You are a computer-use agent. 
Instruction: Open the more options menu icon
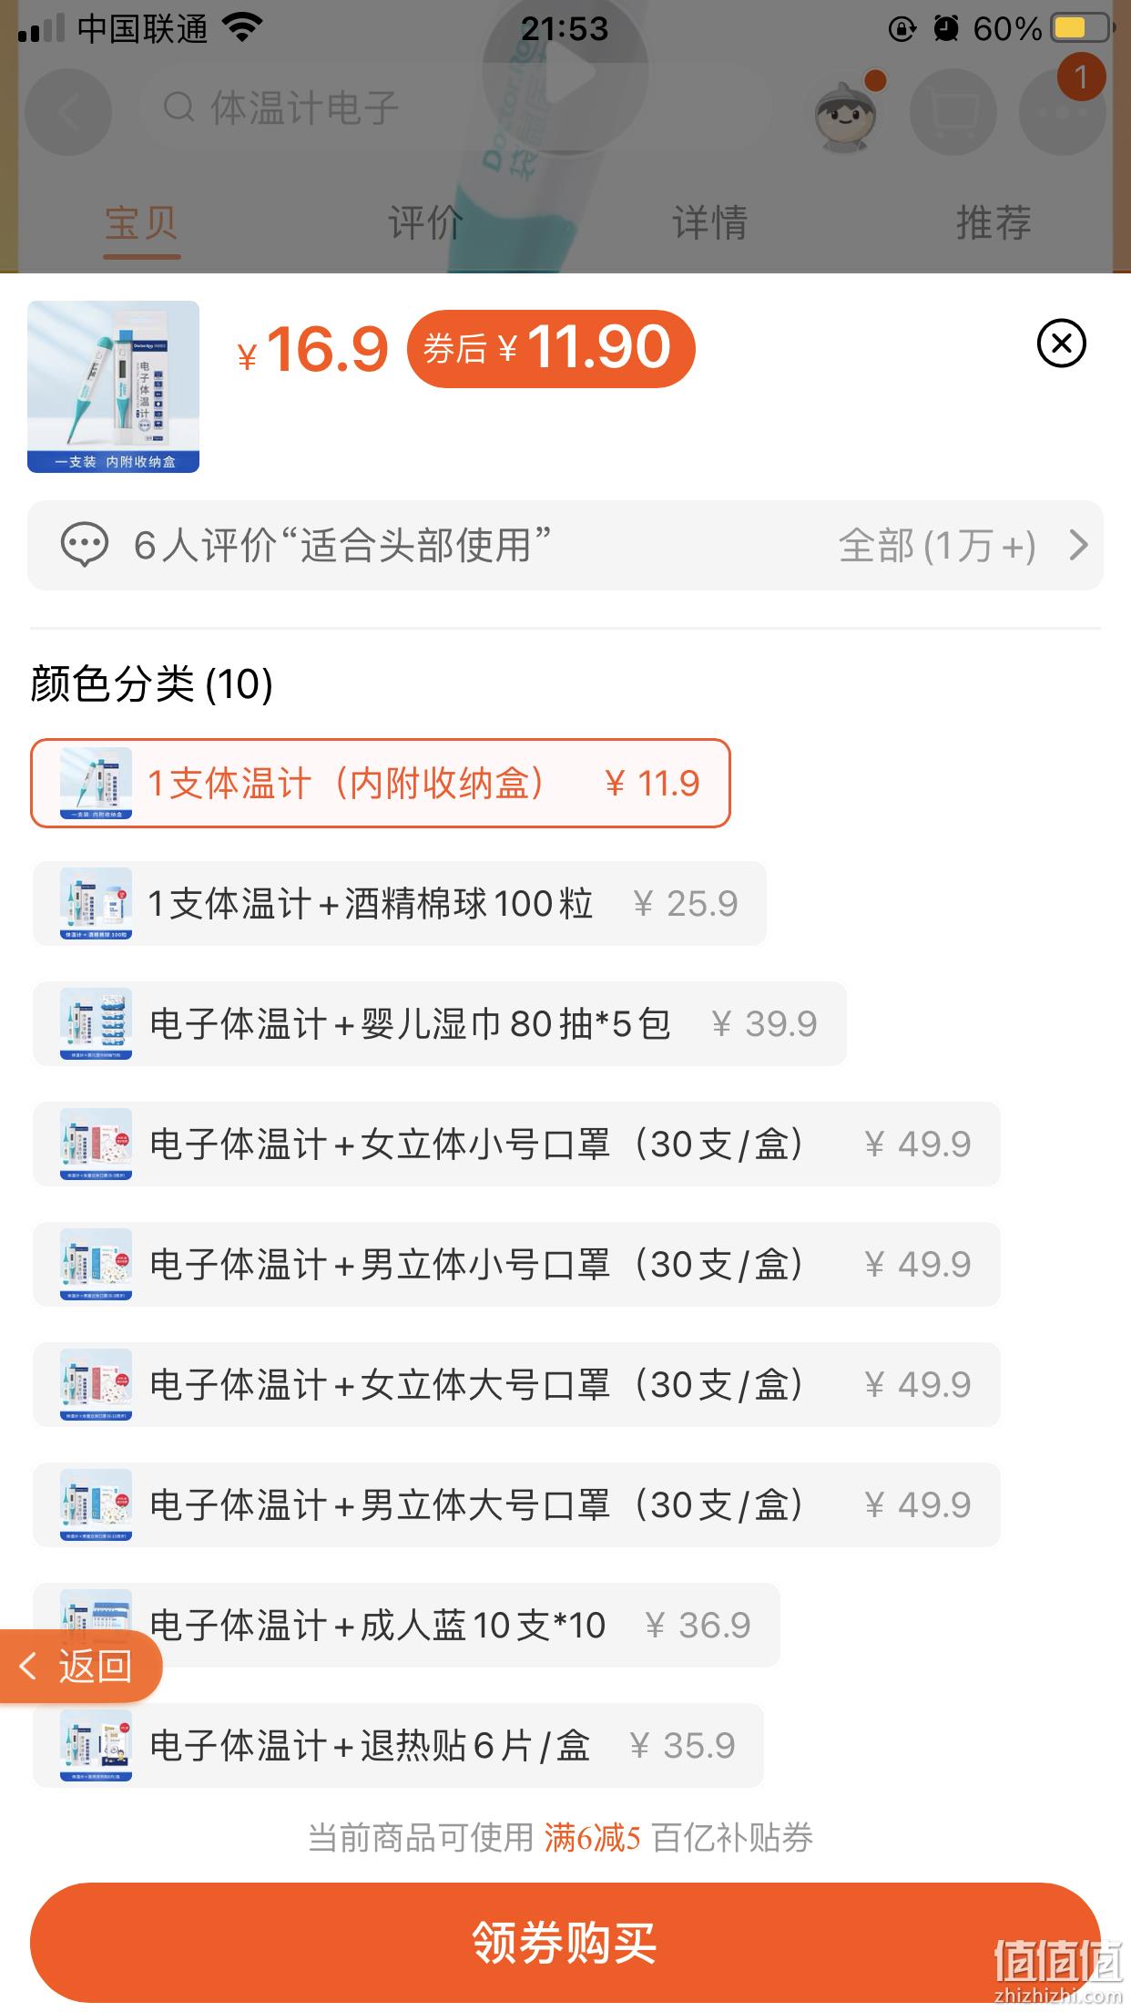tap(1063, 112)
